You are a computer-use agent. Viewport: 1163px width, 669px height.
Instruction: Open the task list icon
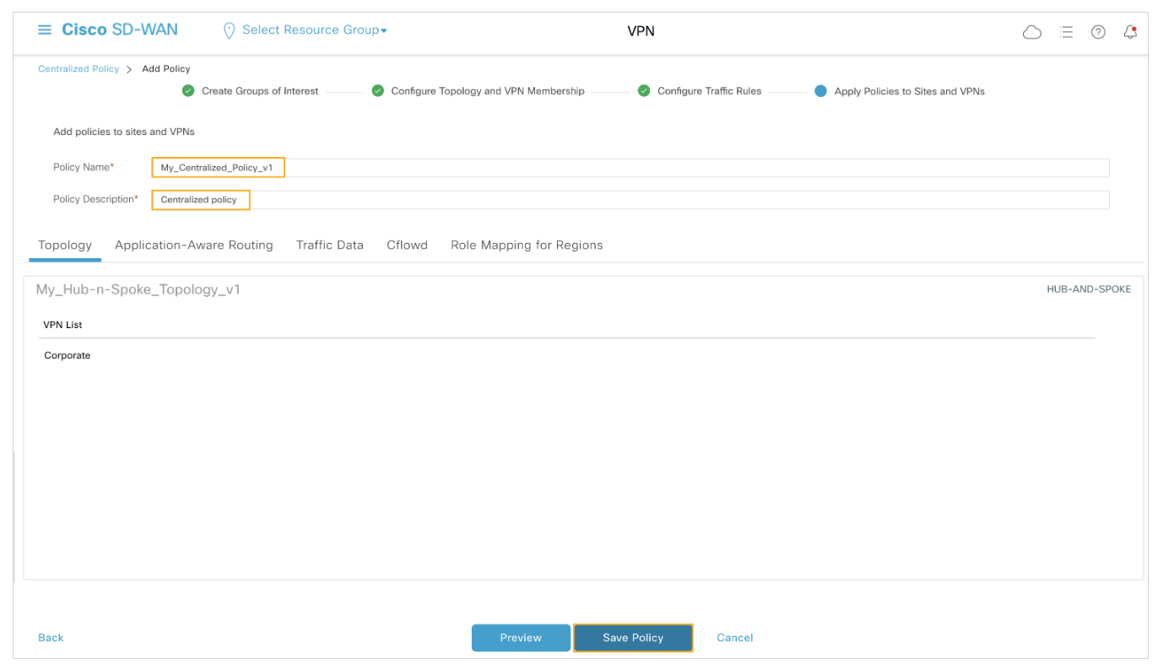click(x=1066, y=32)
